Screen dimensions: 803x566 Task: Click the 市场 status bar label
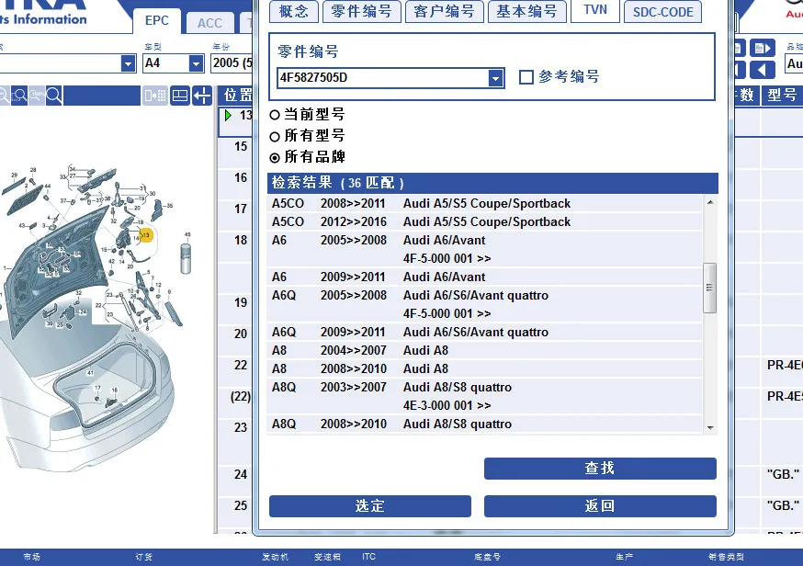pos(32,557)
